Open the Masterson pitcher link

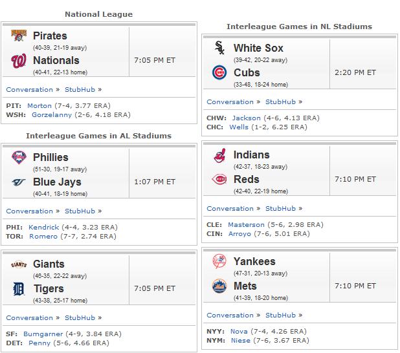click(x=246, y=225)
